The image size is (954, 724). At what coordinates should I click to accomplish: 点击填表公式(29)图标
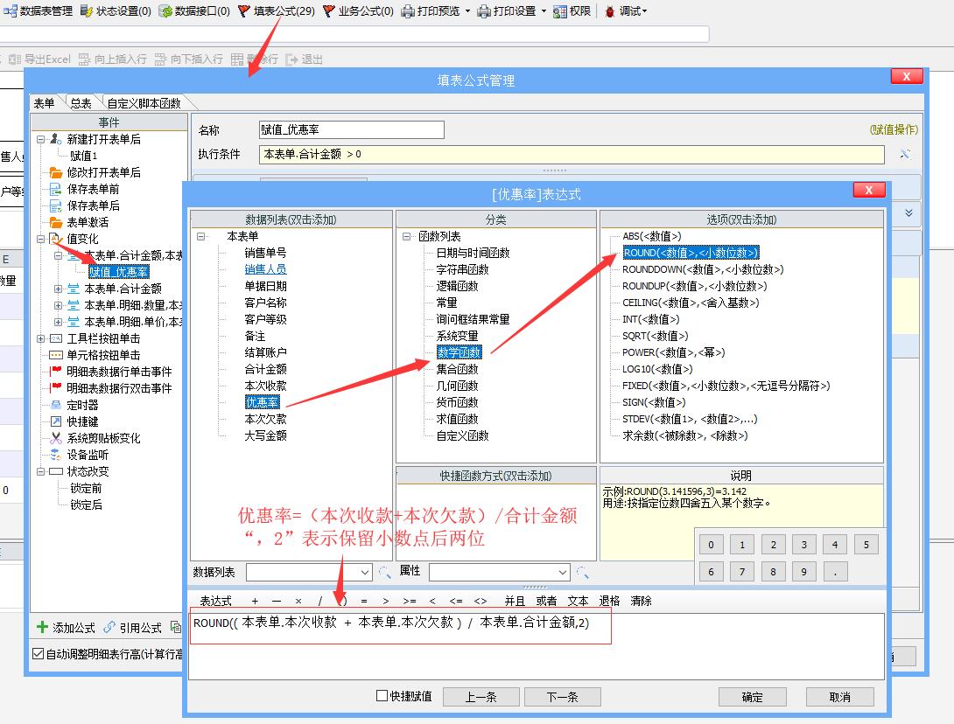(x=277, y=11)
